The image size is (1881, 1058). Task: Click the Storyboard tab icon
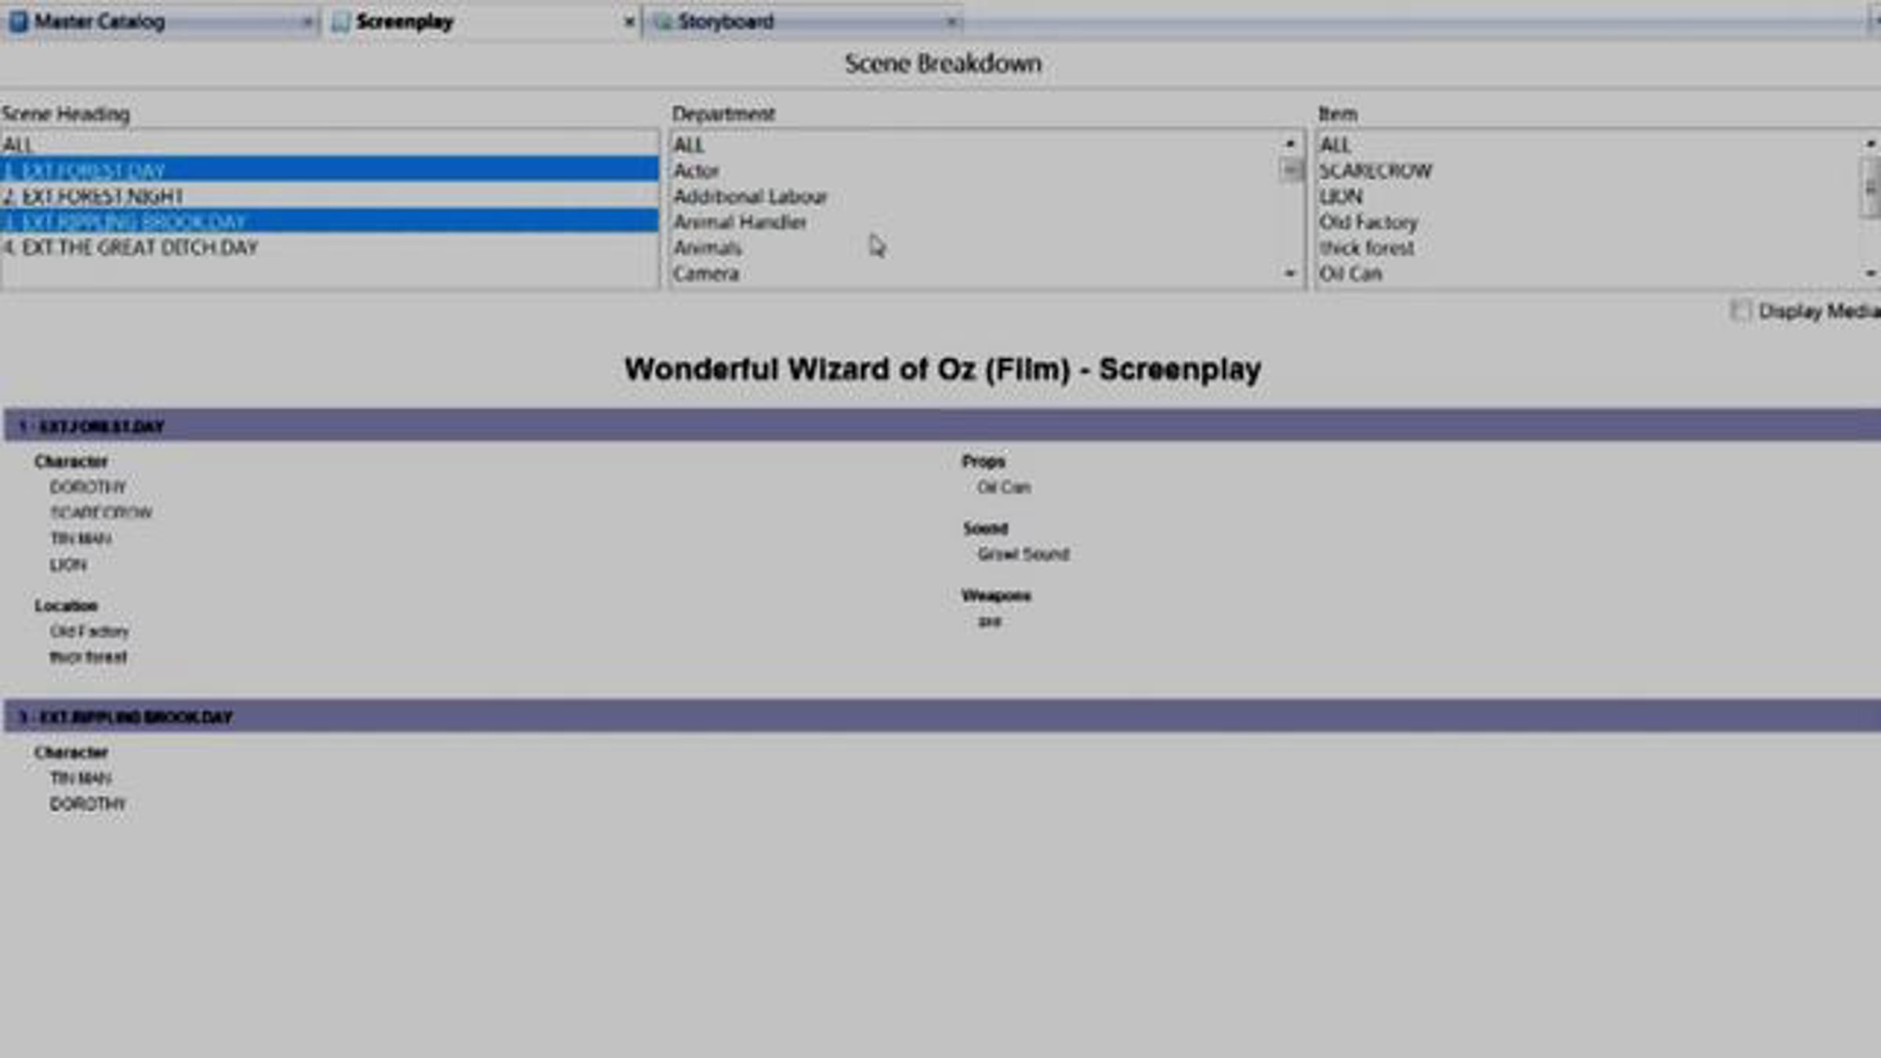tap(662, 22)
